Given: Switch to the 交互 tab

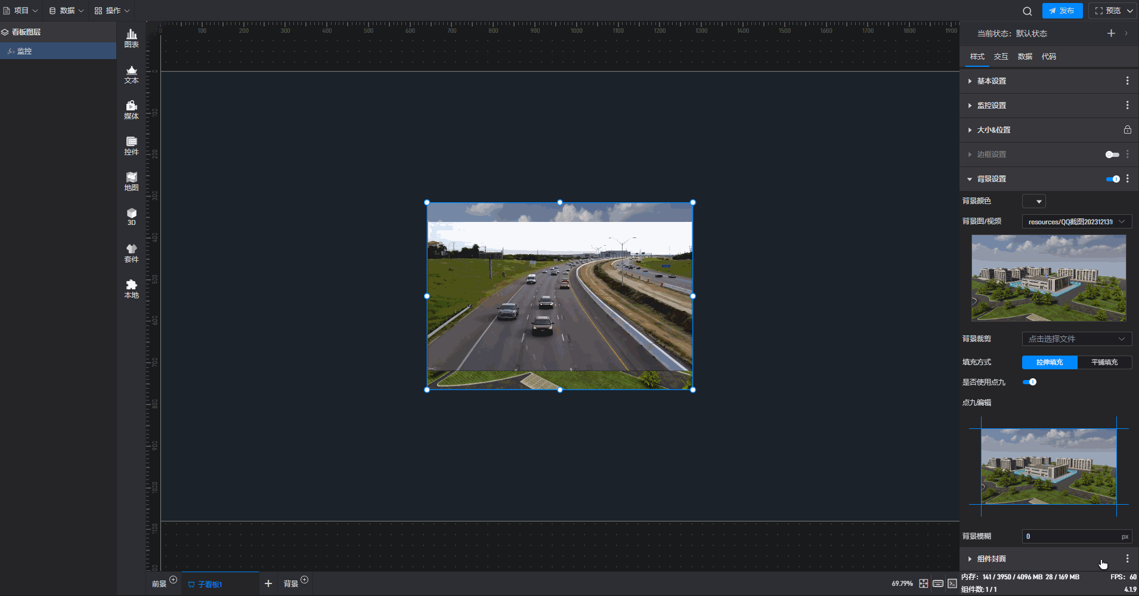Looking at the screenshot, I should [x=1001, y=57].
